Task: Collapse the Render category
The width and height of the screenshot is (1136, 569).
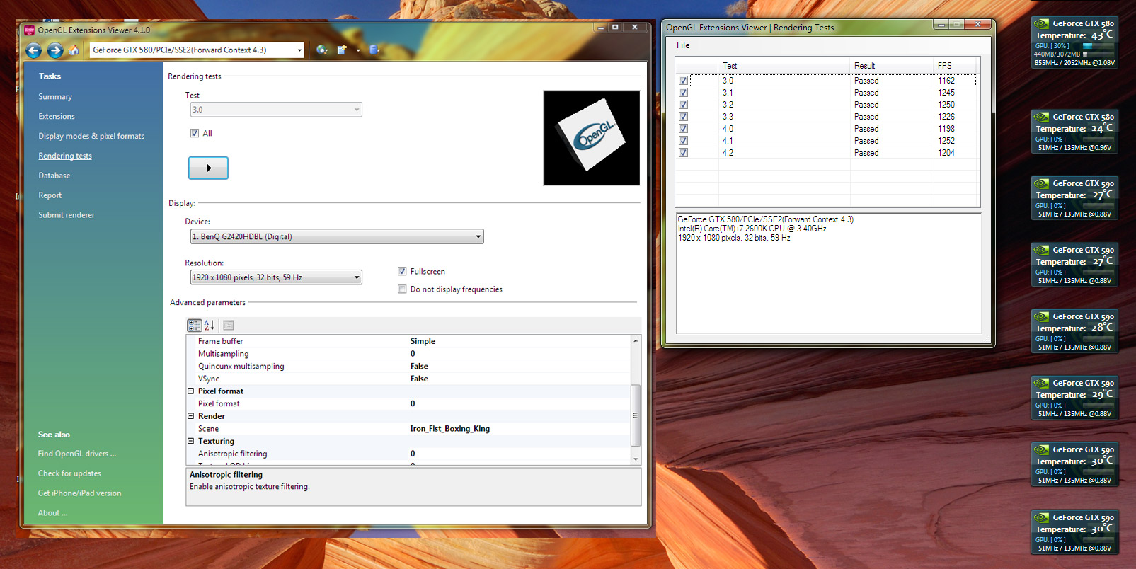Action: click(190, 416)
